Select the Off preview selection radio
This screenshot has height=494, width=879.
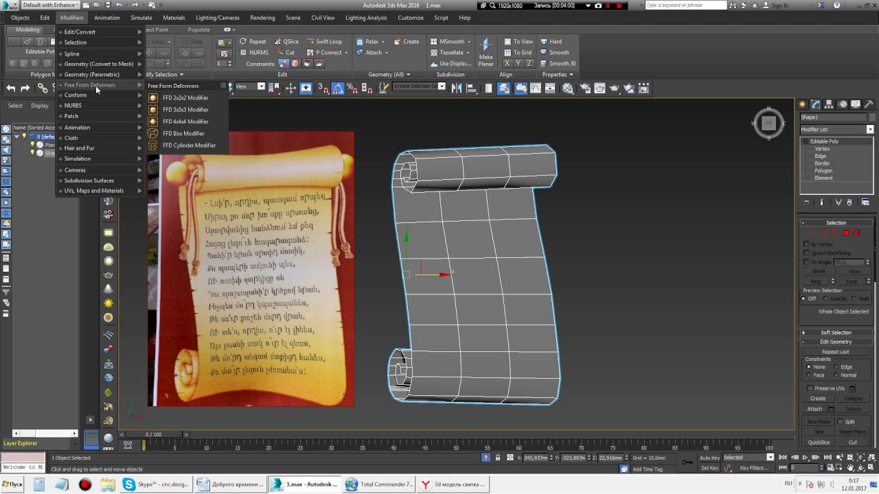pyautogui.click(x=805, y=299)
